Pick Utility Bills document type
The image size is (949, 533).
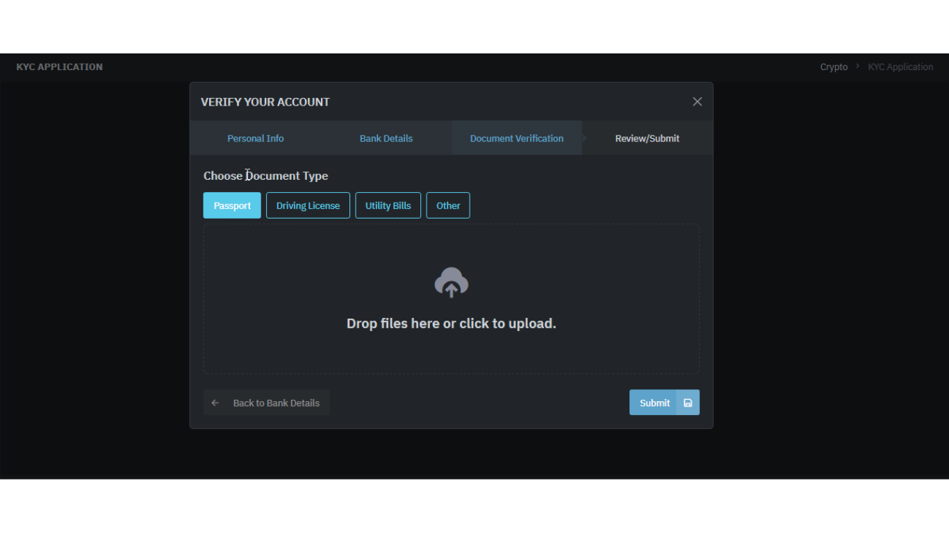coord(388,206)
